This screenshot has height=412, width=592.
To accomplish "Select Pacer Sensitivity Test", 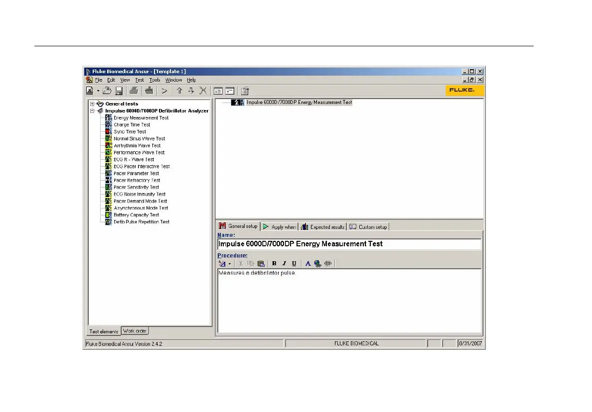I will 137,188.
